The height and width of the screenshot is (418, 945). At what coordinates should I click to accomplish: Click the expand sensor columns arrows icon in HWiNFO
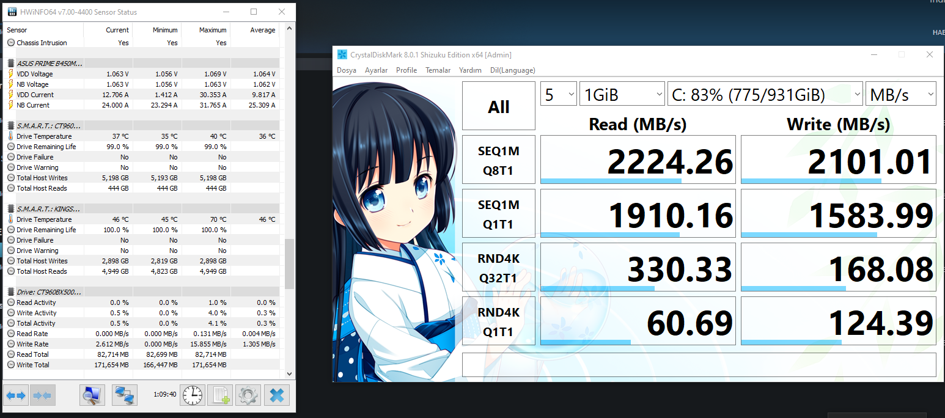click(16, 395)
